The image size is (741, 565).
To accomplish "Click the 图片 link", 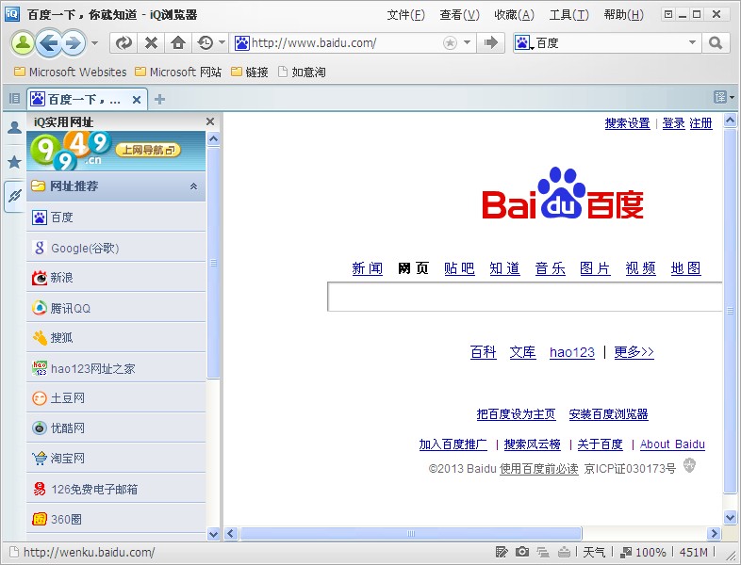I will click(596, 268).
